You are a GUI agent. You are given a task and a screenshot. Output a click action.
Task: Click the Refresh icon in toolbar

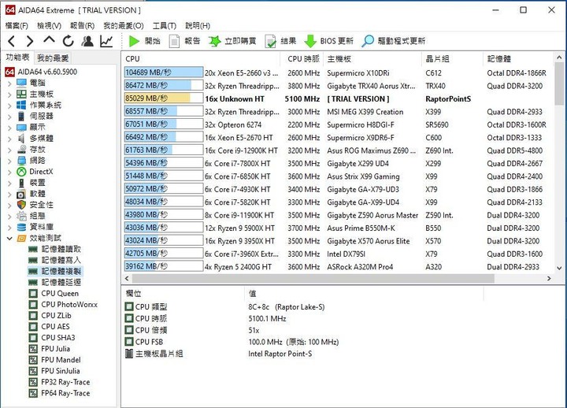(x=68, y=41)
